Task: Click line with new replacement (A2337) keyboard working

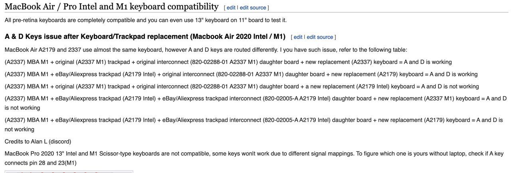Action: (228, 62)
